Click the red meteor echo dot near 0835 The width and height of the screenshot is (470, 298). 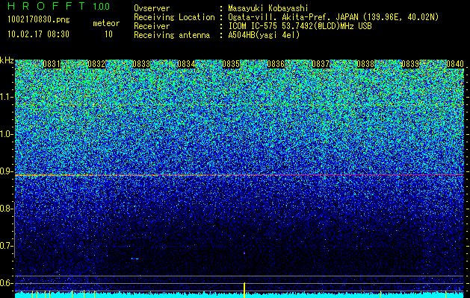point(244,253)
